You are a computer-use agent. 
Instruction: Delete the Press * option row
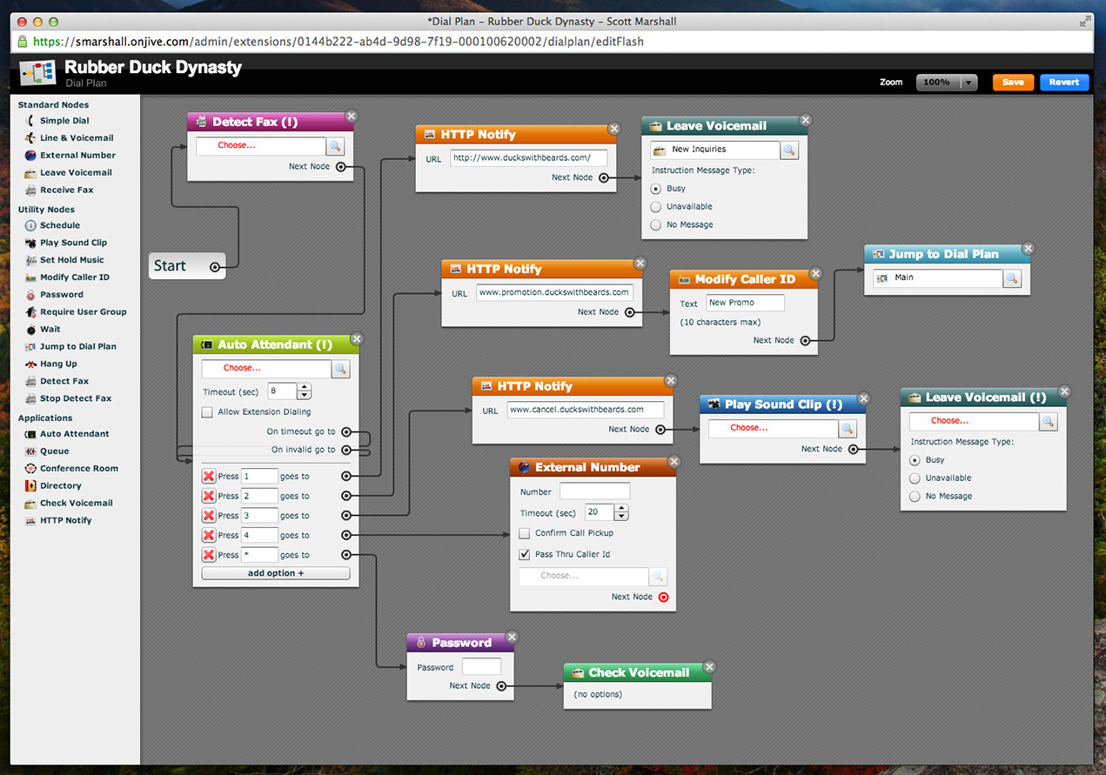pyautogui.click(x=209, y=555)
